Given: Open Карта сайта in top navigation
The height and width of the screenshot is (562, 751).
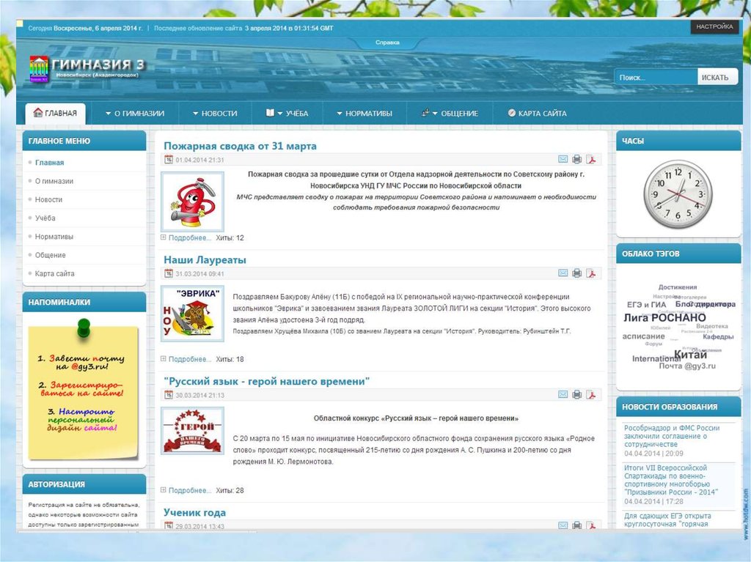Looking at the screenshot, I should click(x=537, y=114).
